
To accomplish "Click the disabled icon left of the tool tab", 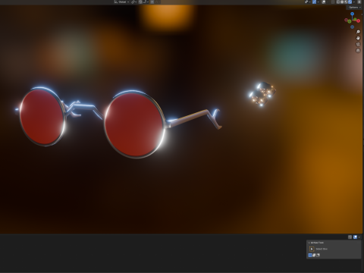I will click(350, 237).
